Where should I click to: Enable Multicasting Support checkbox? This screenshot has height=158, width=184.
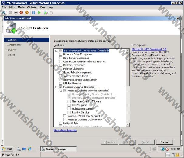(69, 109)
